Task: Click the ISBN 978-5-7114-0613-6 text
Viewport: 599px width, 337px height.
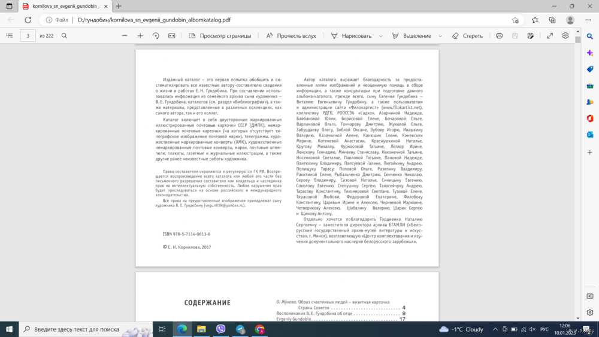Action: [186, 234]
